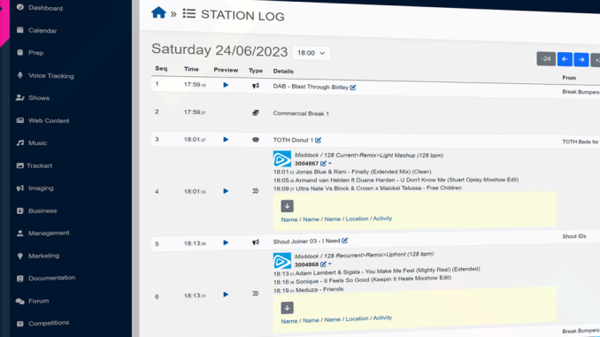Play preview of the 18:01 mixblock row 4
This screenshot has width=600, height=337.
tap(226, 191)
